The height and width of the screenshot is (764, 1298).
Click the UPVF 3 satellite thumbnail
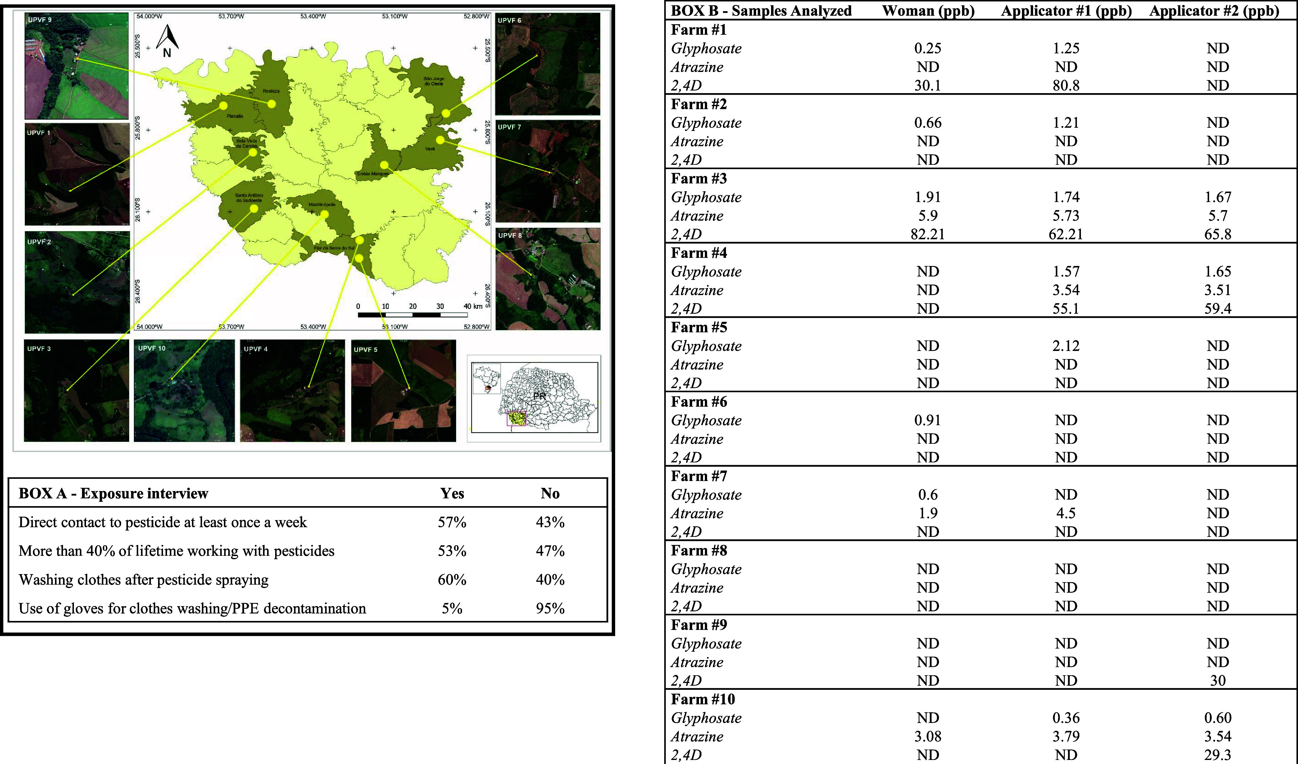76,390
